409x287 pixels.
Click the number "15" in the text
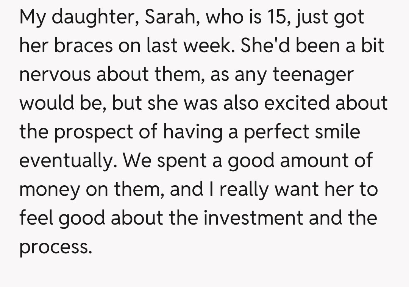pyautogui.click(x=276, y=17)
